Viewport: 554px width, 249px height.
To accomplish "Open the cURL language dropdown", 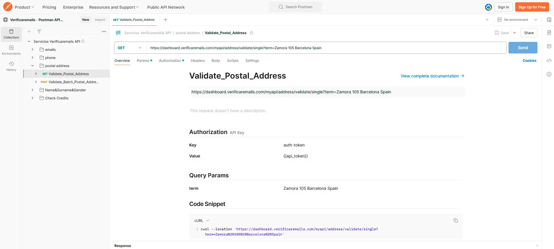I will [x=202, y=220].
